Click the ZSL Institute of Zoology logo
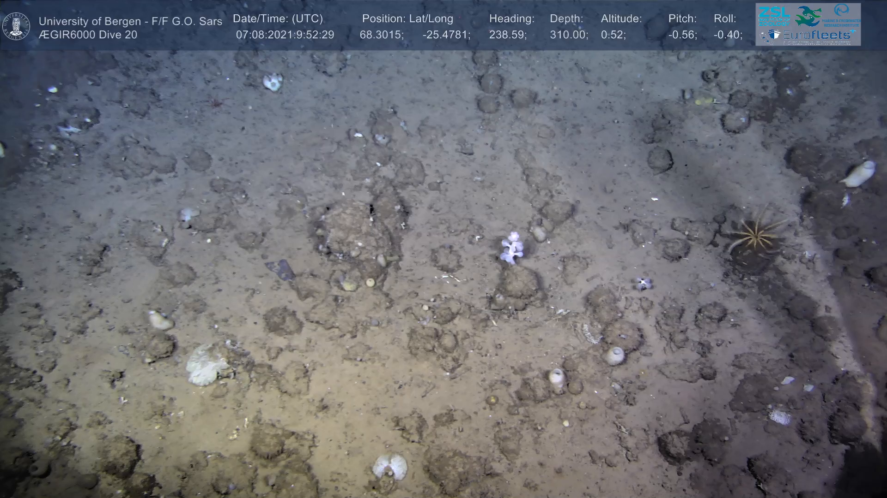This screenshot has width=887, height=498. click(x=774, y=16)
